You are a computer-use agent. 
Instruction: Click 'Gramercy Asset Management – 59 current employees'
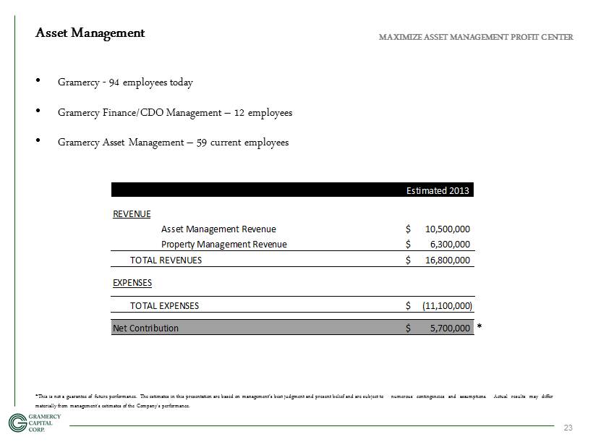point(174,143)
